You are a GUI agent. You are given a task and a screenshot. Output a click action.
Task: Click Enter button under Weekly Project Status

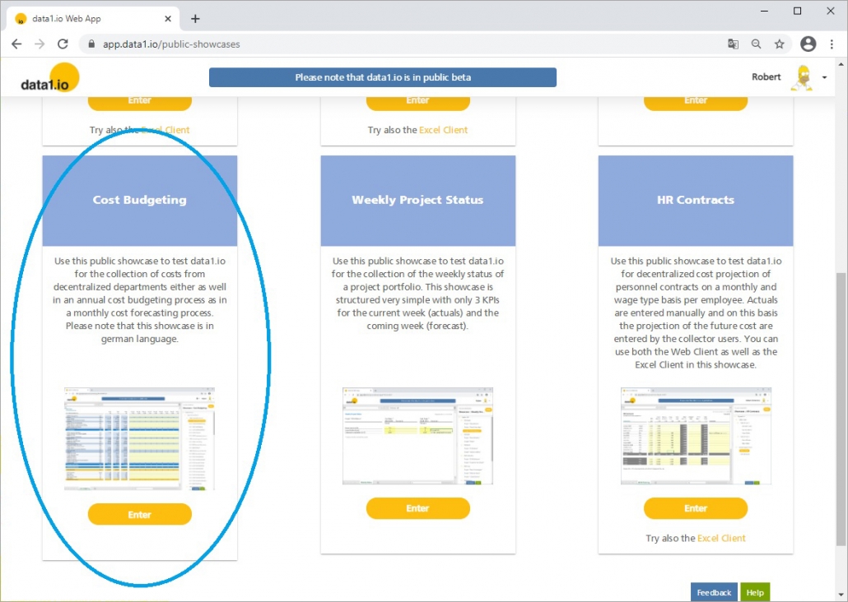tap(417, 508)
